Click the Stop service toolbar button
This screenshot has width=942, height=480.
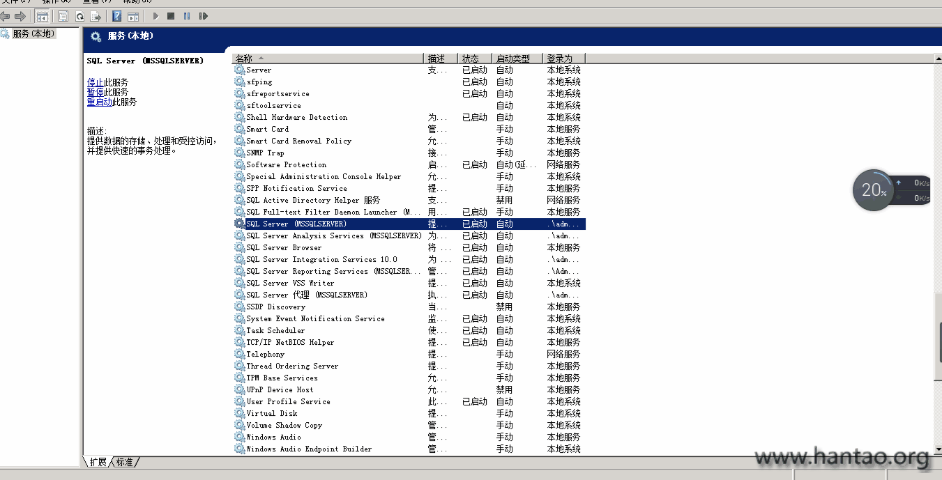[171, 16]
